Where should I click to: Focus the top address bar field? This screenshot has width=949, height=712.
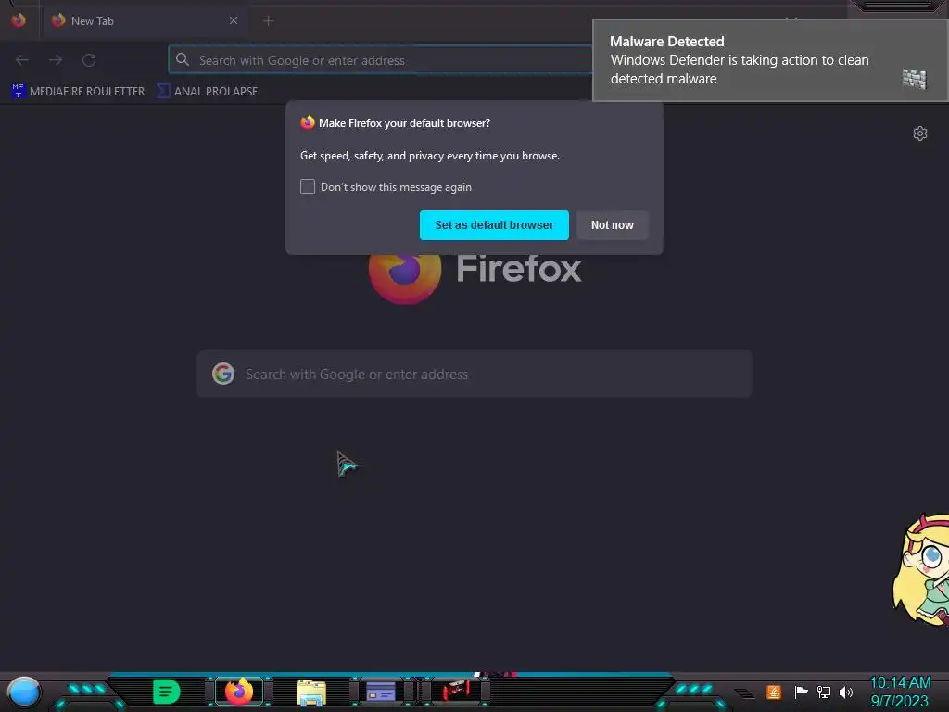pos(380,60)
